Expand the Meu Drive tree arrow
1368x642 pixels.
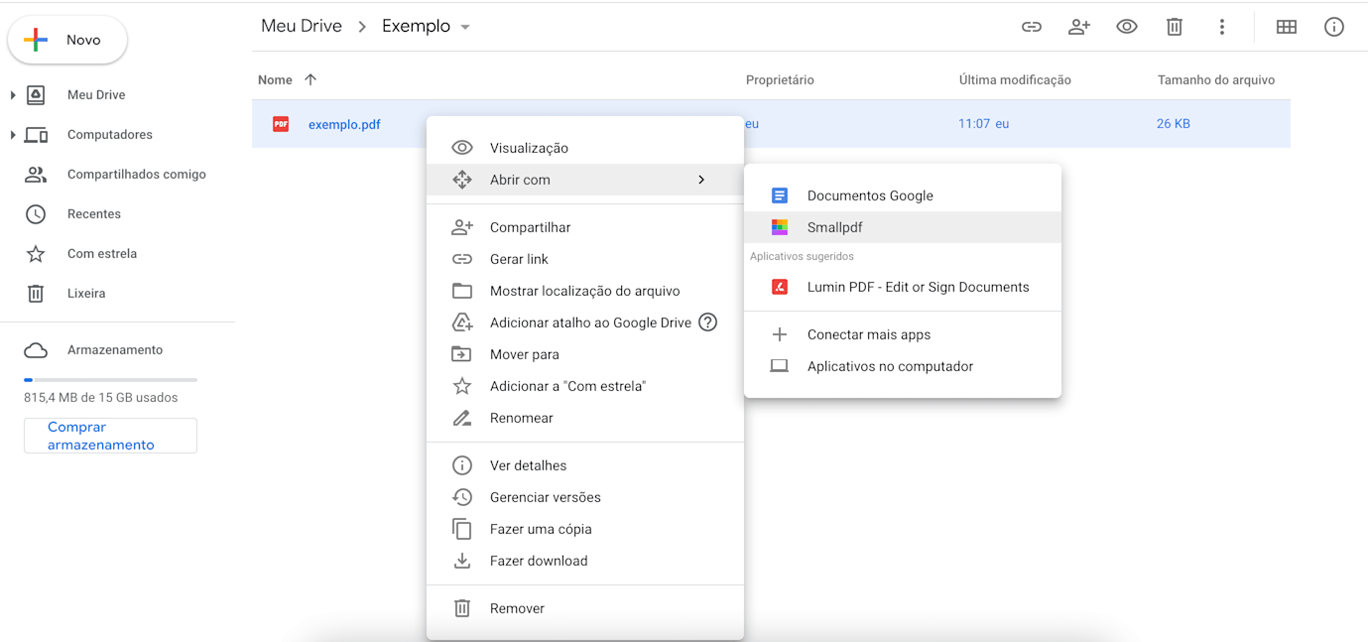(13, 95)
